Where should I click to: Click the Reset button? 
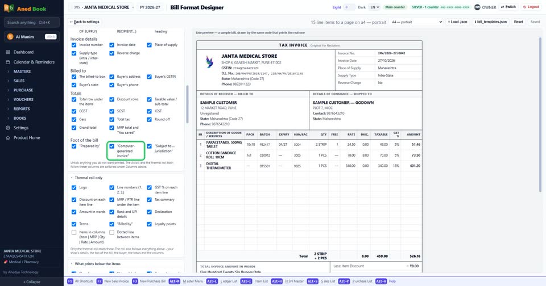tap(518, 22)
